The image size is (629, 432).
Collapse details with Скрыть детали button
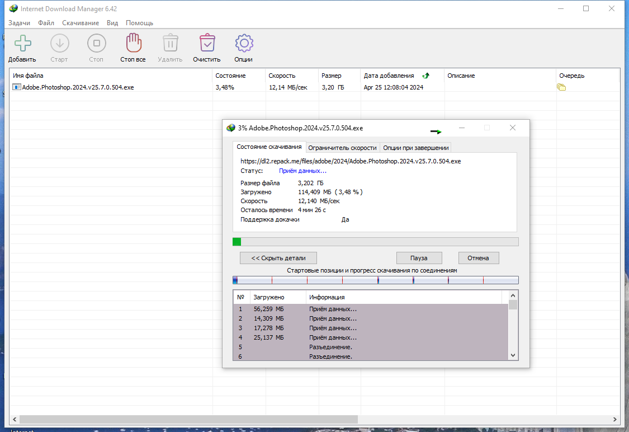pos(278,258)
